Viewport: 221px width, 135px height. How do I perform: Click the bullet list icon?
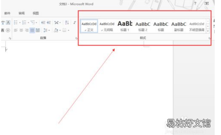coord(16,22)
